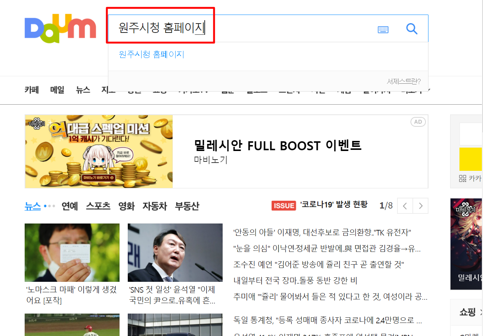Click the 1/8 page indicator

(x=386, y=206)
